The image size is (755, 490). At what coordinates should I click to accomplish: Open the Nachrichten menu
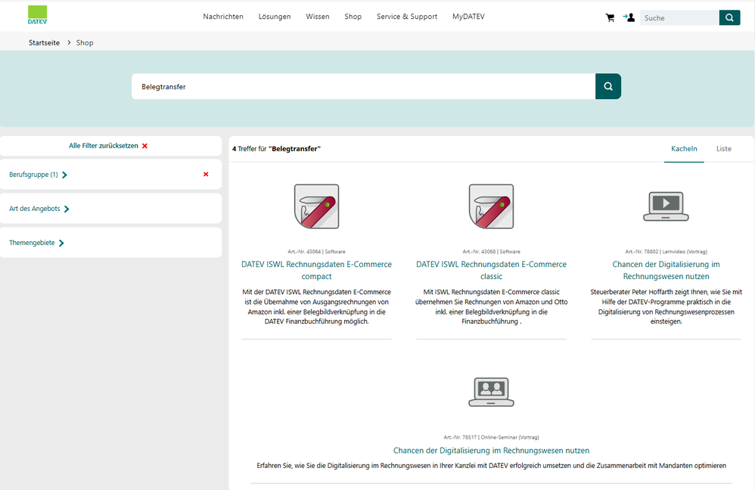click(223, 17)
